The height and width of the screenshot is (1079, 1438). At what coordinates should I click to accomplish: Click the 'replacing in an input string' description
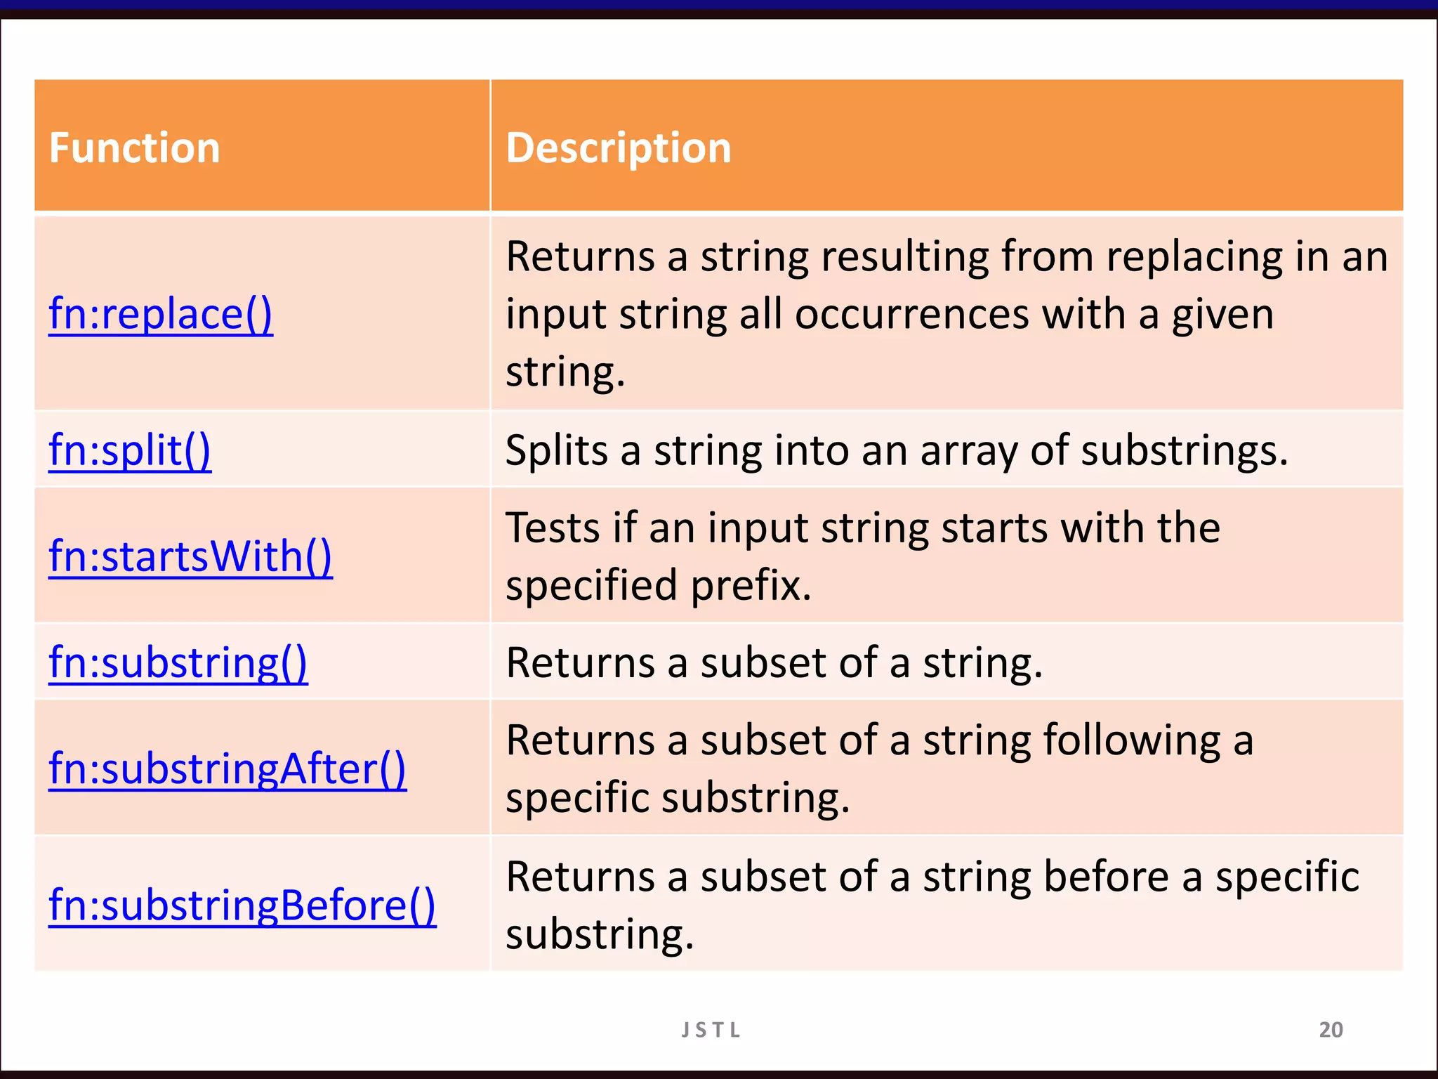tap(946, 314)
